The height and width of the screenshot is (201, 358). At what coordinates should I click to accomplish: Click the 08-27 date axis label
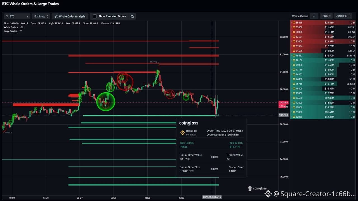pyautogui.click(x=80, y=198)
